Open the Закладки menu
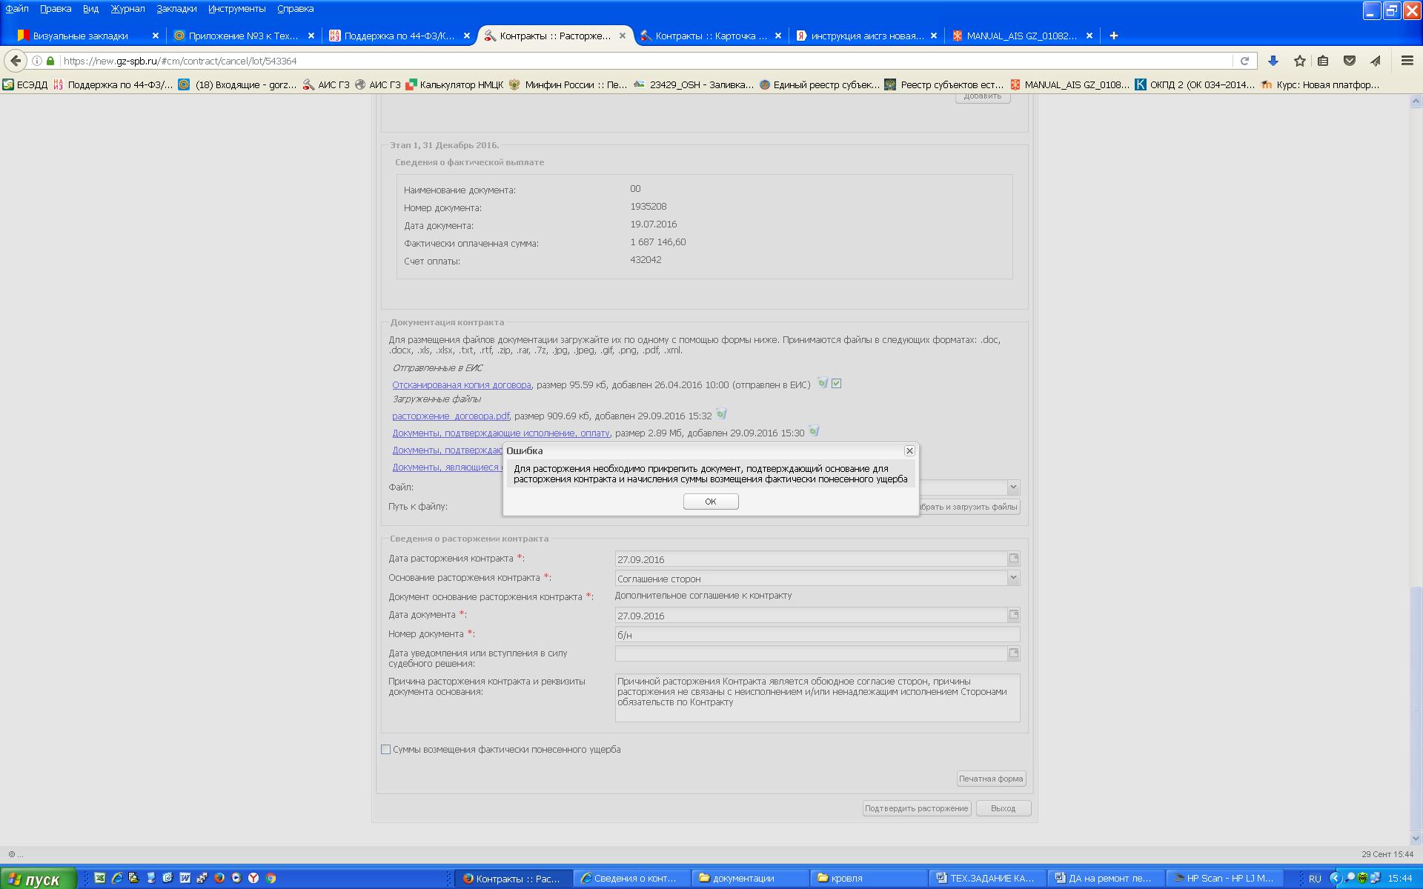Image resolution: width=1423 pixels, height=889 pixels. [176, 9]
